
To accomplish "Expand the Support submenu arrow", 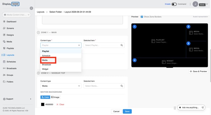I will pyautogui.click(x=31, y=99).
